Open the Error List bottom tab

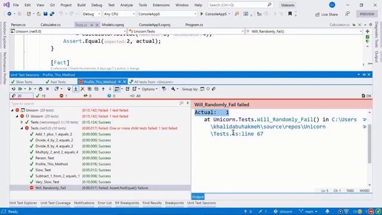105,203
